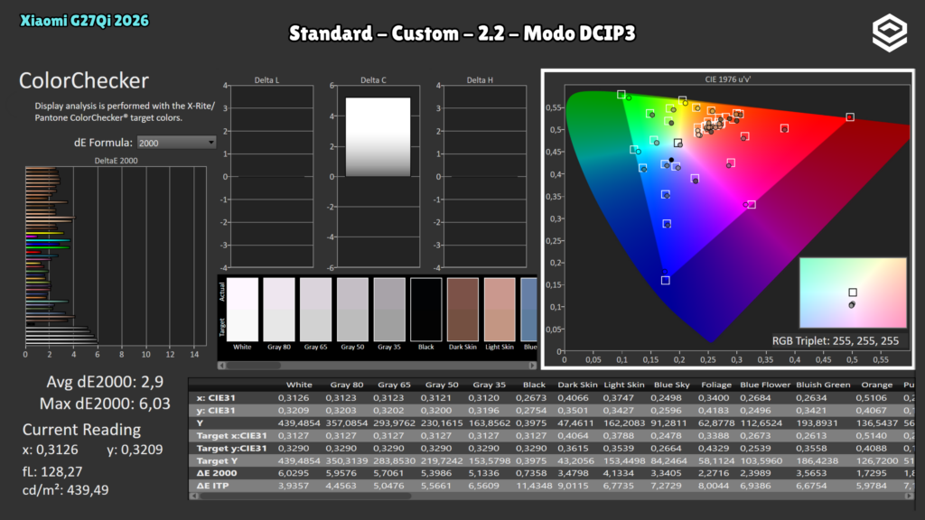Click the swatch strip scrollbar thumb
This screenshot has height=520, width=925.
click(253, 366)
